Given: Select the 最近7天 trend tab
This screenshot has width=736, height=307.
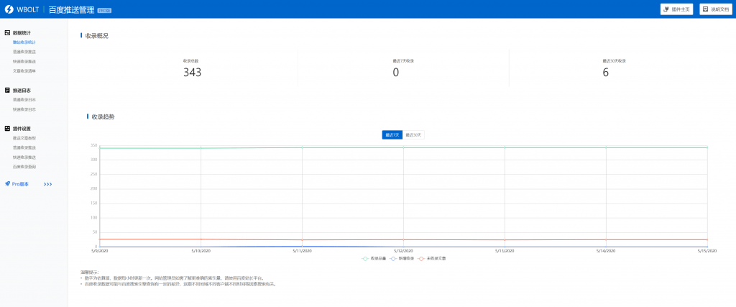Looking at the screenshot, I should pyautogui.click(x=392, y=134).
